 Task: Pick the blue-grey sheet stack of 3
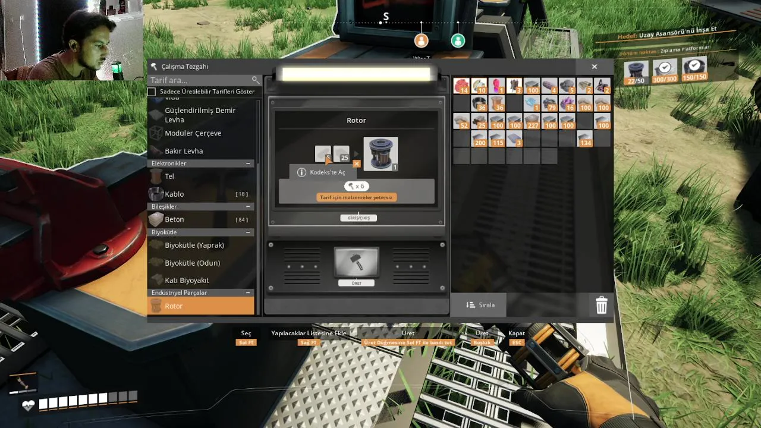coord(514,139)
